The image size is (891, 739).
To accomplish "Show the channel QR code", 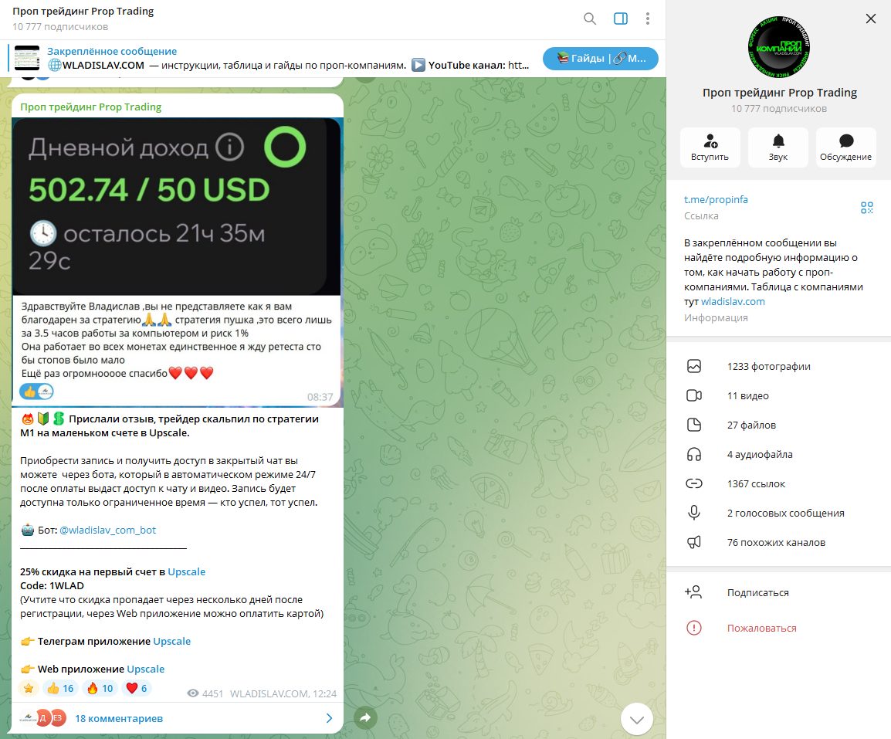I will pyautogui.click(x=866, y=208).
